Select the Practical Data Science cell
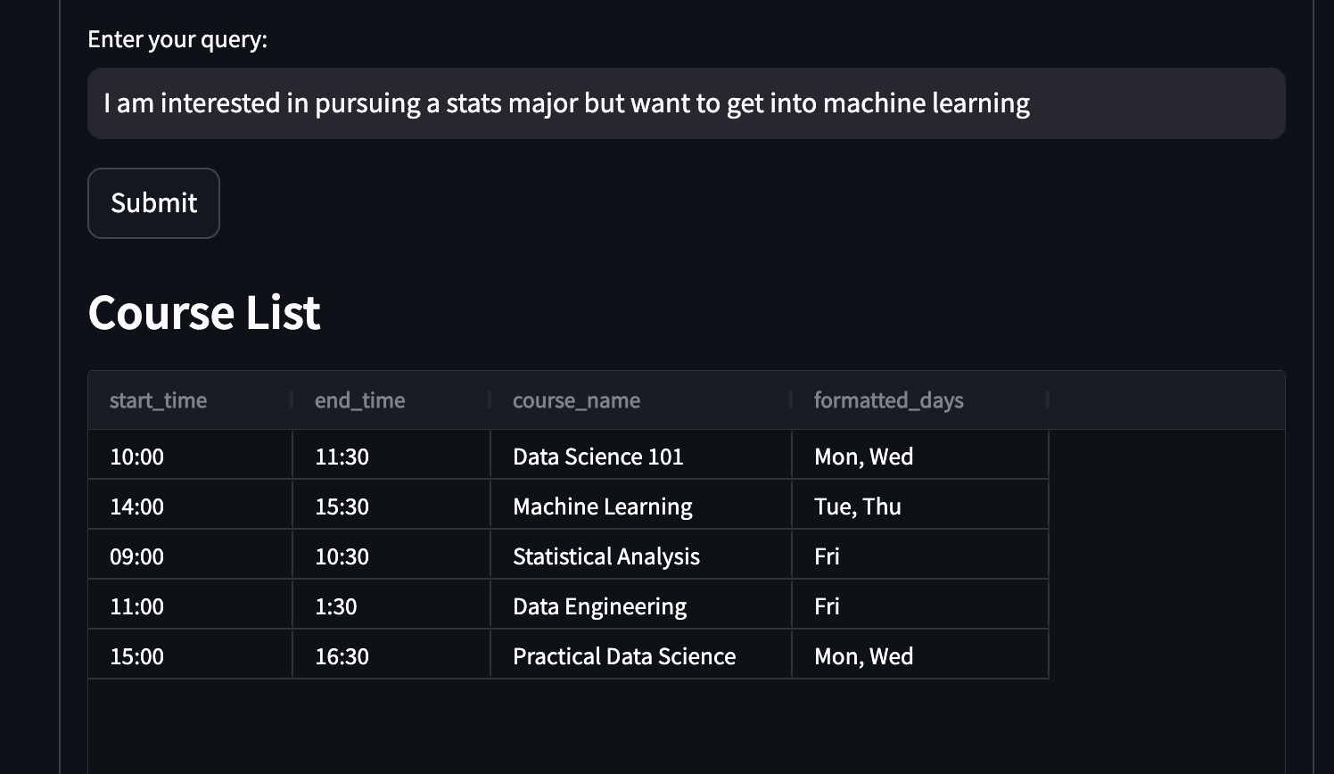Image resolution: width=1334 pixels, height=774 pixels. coord(641,655)
